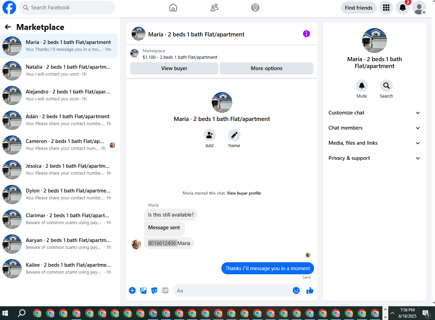Search in conversation with magnifier icon
435x320 pixels.
coord(387,86)
